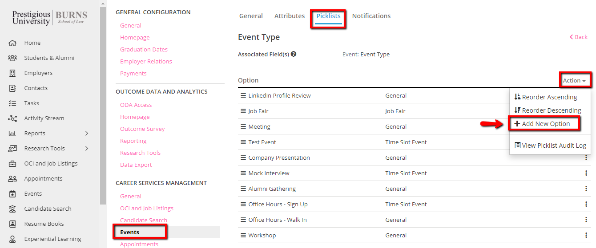This screenshot has width=596, height=248.
Task: Click the Employers building icon
Action: pos(12,73)
